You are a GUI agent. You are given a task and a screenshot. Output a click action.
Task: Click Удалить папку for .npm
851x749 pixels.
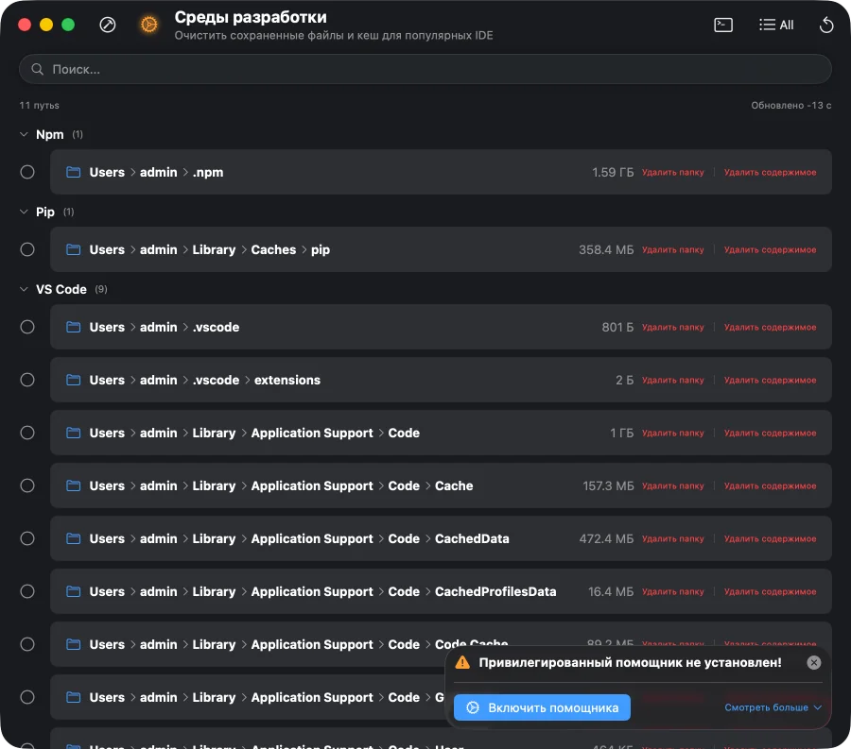click(673, 172)
